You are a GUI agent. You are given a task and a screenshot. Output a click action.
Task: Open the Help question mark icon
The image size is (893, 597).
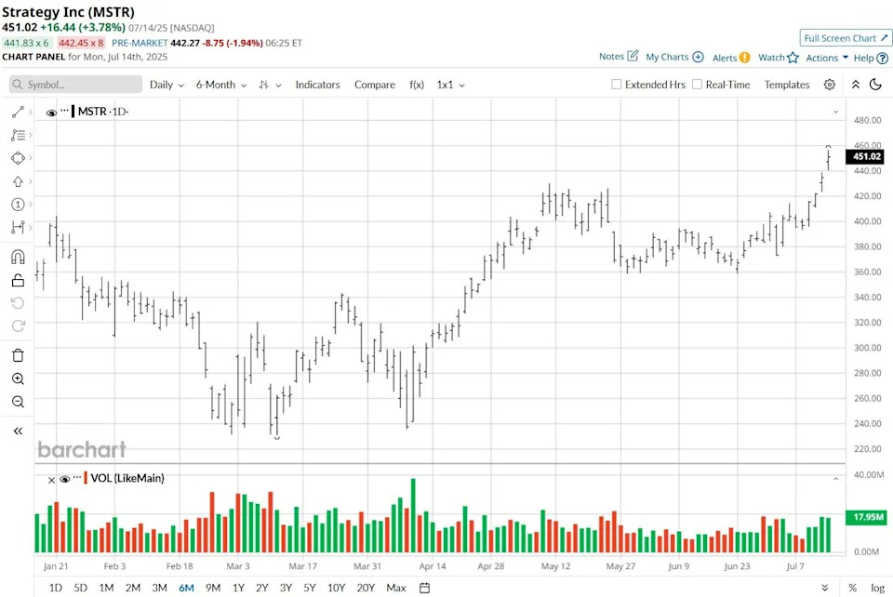click(x=882, y=58)
